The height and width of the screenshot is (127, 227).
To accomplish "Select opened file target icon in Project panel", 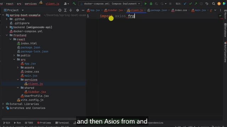I will pos(60,10).
